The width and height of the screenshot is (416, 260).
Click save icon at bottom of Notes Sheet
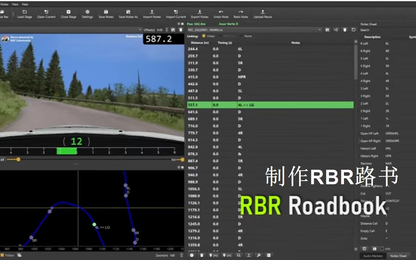pos(374,249)
